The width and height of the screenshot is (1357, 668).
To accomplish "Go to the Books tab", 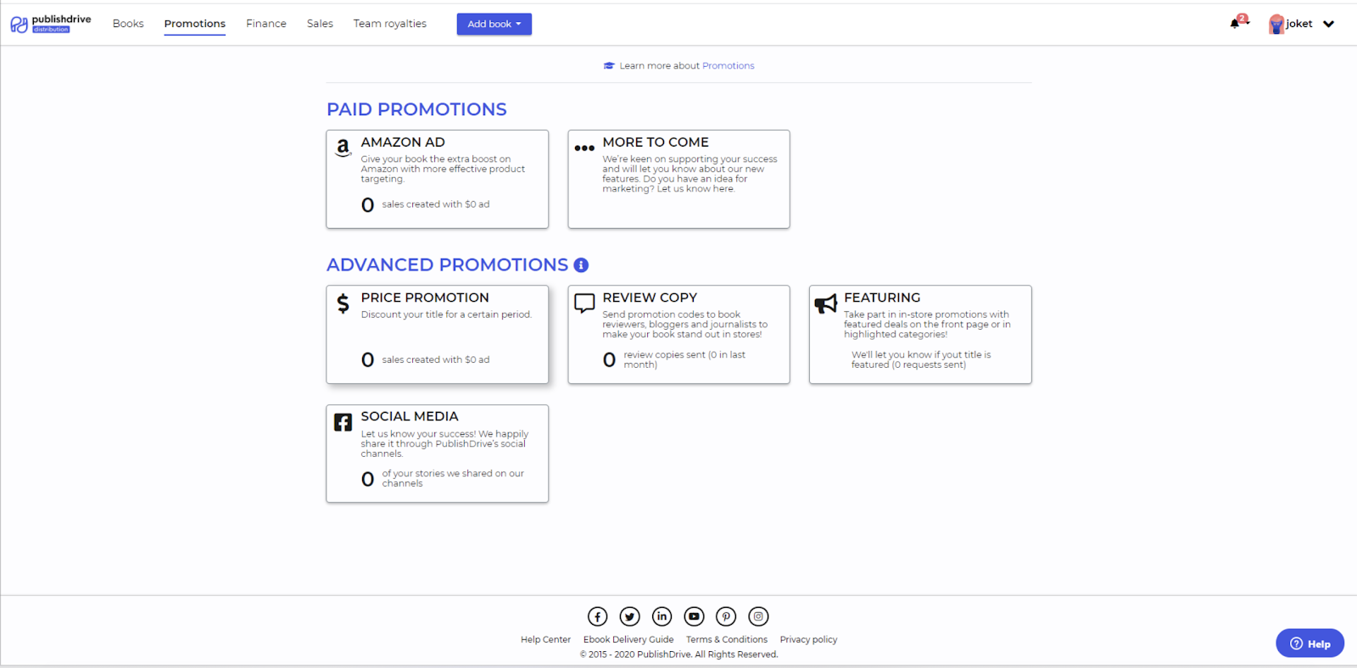I will [x=128, y=24].
